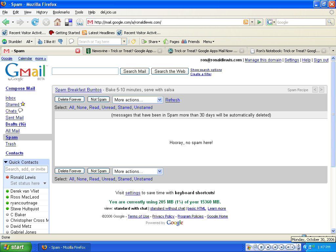Click the Quick Contacts search box
336x252 pixels.
pyautogui.click(x=26, y=169)
